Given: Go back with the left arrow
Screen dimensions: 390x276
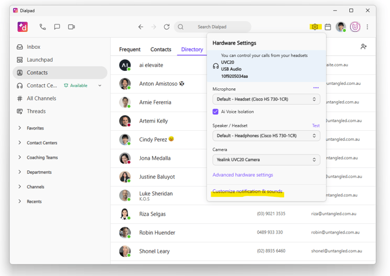Looking at the screenshot, I should tap(141, 27).
